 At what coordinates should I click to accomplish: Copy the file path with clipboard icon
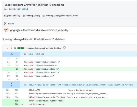click(x=64, y=48)
